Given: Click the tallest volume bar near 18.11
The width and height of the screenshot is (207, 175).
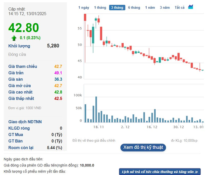Looking at the screenshot, I should pyautogui.click(x=96, y=109).
